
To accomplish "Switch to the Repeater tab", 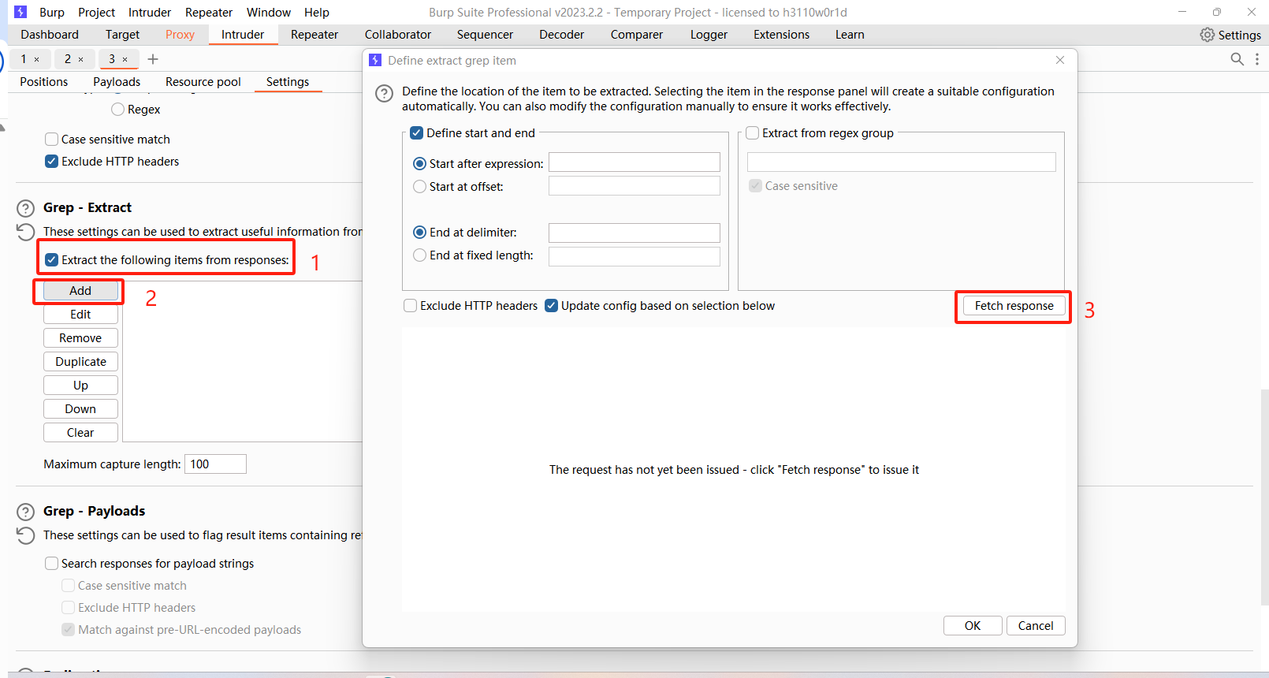I will point(314,35).
